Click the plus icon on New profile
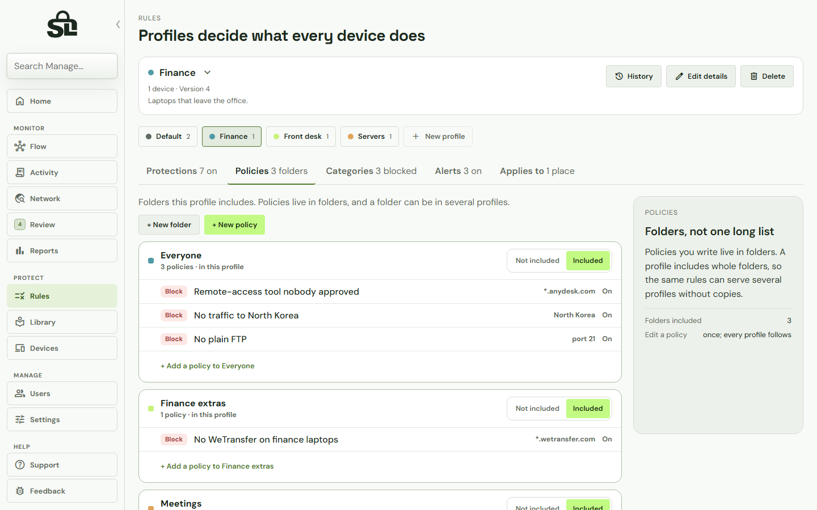 (x=416, y=137)
